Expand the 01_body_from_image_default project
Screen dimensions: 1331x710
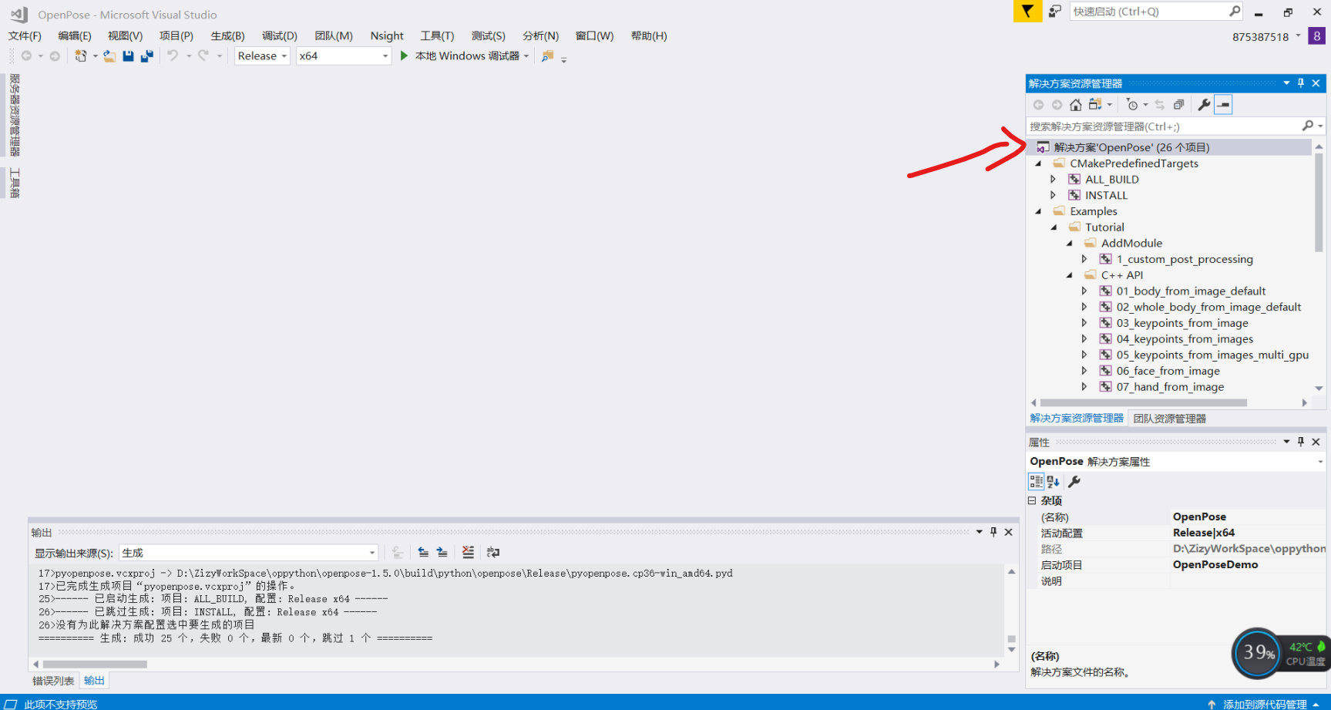coord(1085,291)
